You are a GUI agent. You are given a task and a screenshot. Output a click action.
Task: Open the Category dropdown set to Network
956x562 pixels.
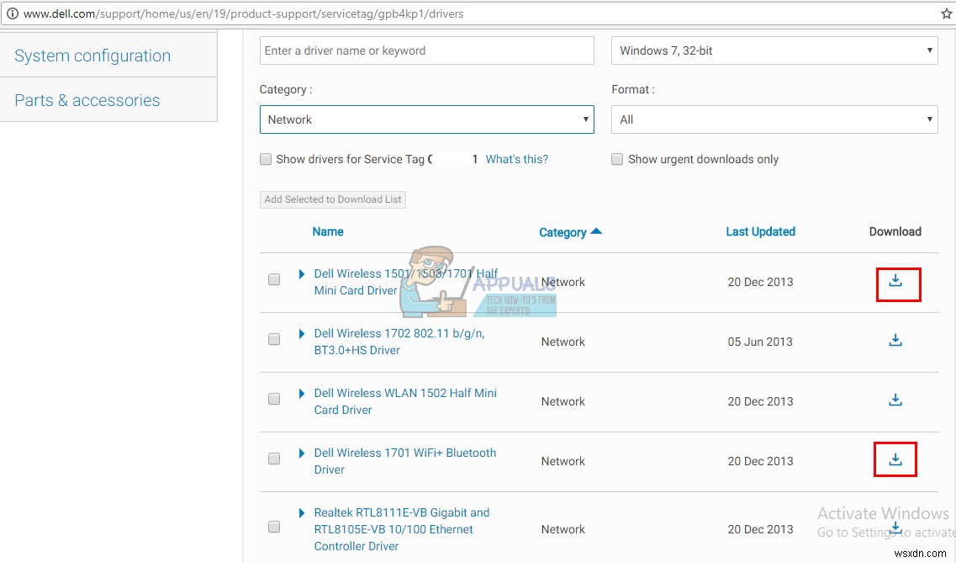pos(427,119)
